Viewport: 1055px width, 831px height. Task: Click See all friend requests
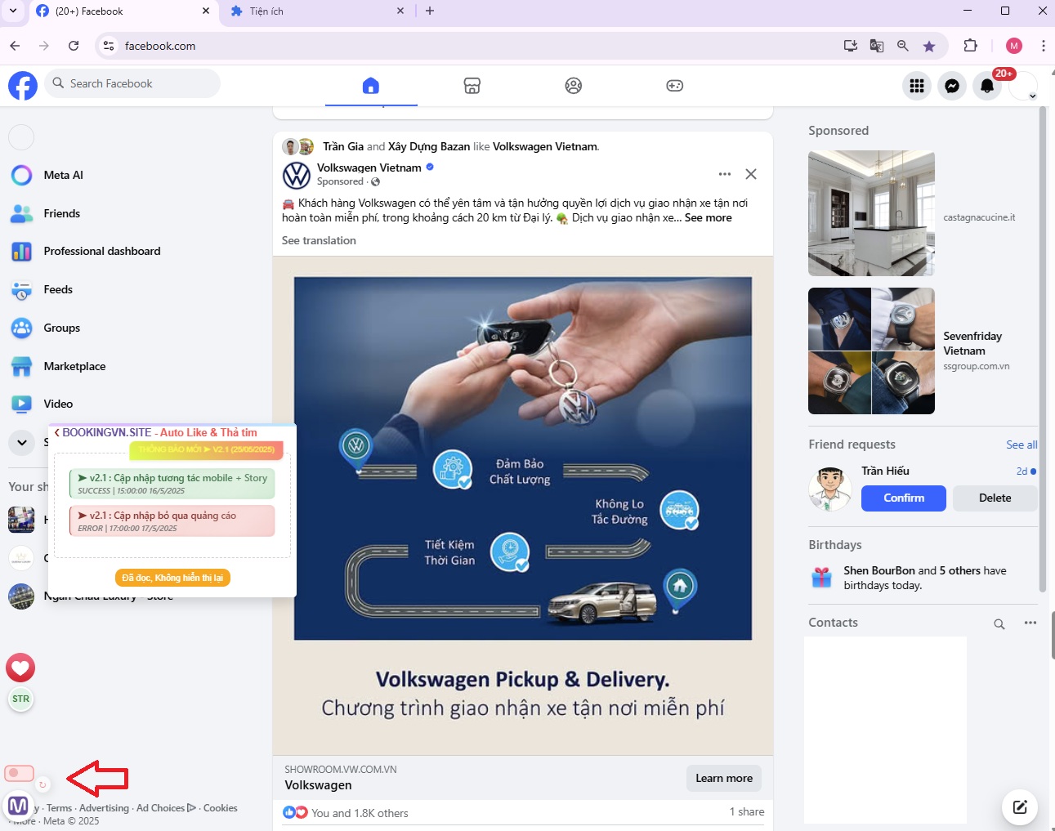tap(1021, 445)
